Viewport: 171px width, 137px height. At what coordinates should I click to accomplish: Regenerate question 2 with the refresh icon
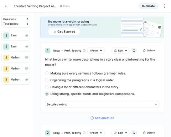pyautogui.click(x=134, y=133)
